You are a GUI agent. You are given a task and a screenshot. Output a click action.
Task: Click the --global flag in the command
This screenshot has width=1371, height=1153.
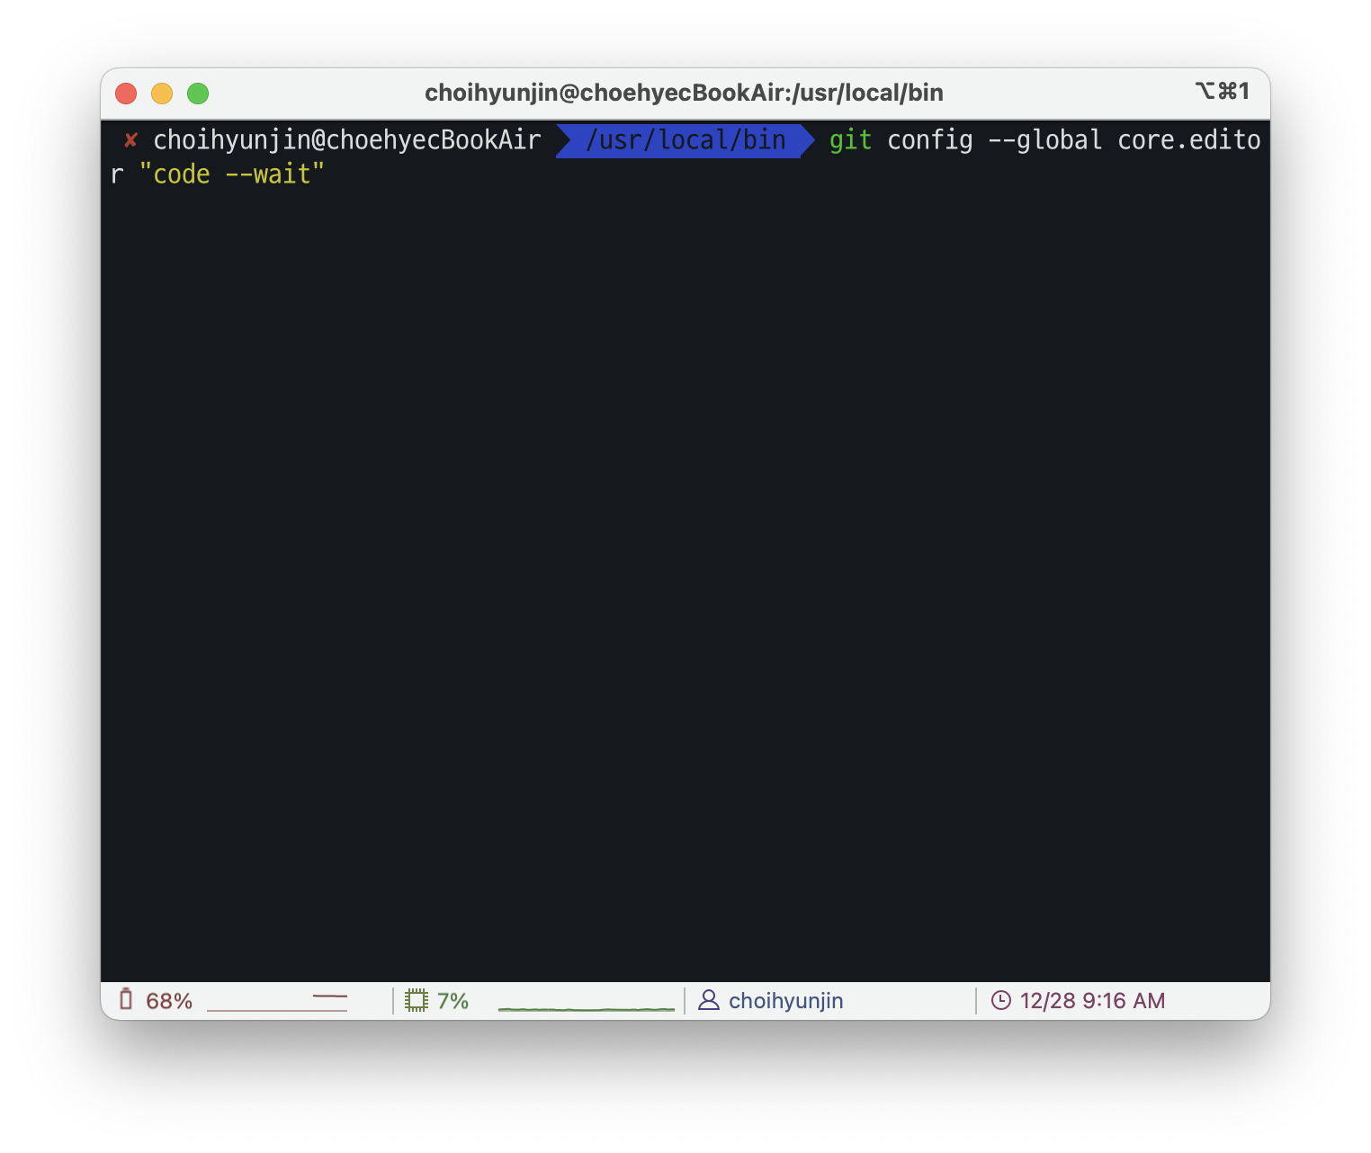pyautogui.click(x=1044, y=141)
